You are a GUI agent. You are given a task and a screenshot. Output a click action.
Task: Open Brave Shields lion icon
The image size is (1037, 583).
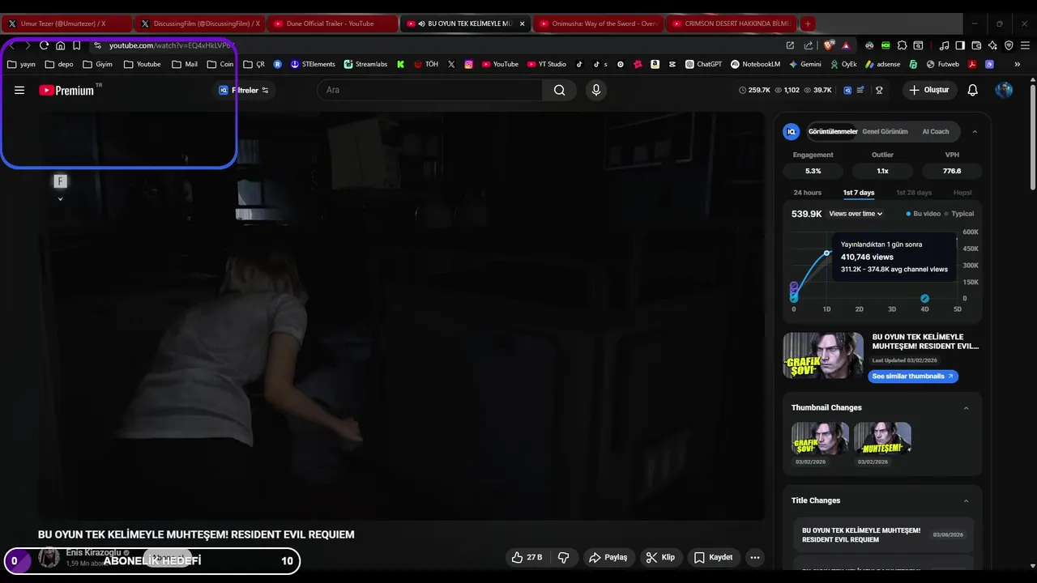pyautogui.click(x=828, y=45)
